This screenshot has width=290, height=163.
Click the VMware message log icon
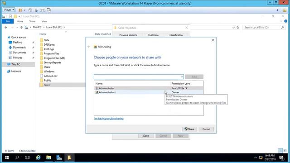pyautogui.click(x=285, y=10)
